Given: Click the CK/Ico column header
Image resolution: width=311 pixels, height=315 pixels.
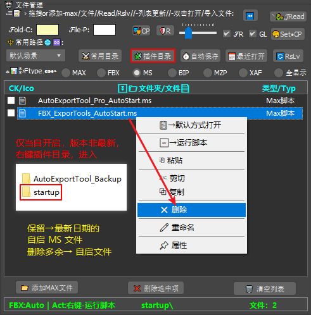Looking at the screenshot, I should tap(22, 89).
